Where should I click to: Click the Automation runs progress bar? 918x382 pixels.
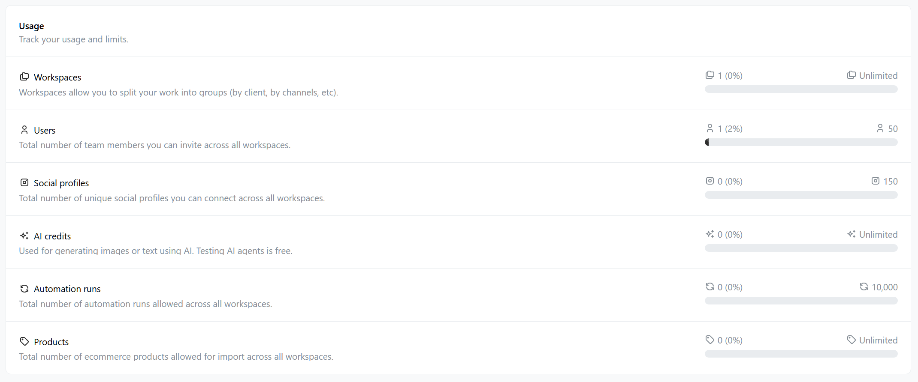[801, 301]
